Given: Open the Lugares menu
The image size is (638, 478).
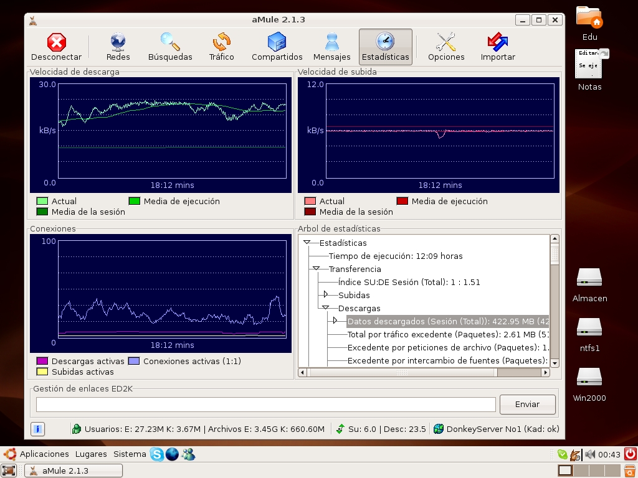Looking at the screenshot, I should (x=91, y=454).
